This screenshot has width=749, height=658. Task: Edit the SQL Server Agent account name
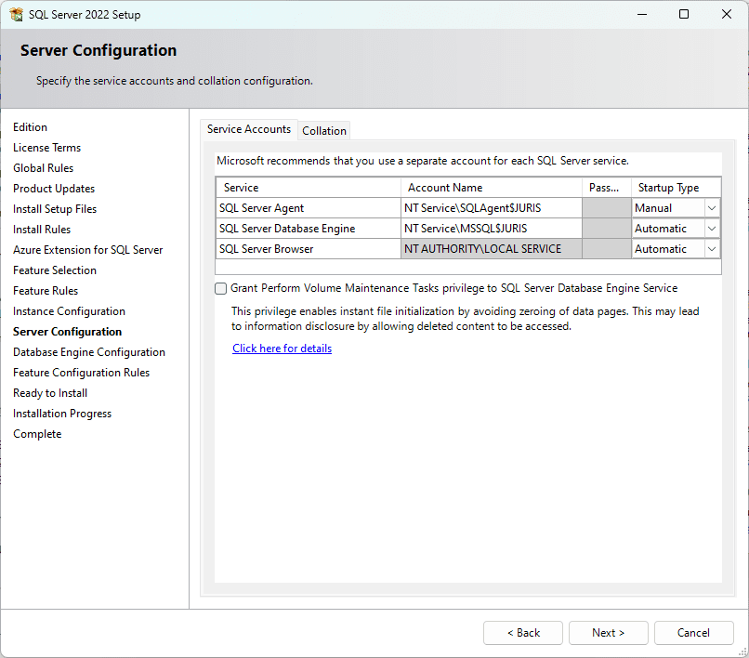click(x=493, y=207)
